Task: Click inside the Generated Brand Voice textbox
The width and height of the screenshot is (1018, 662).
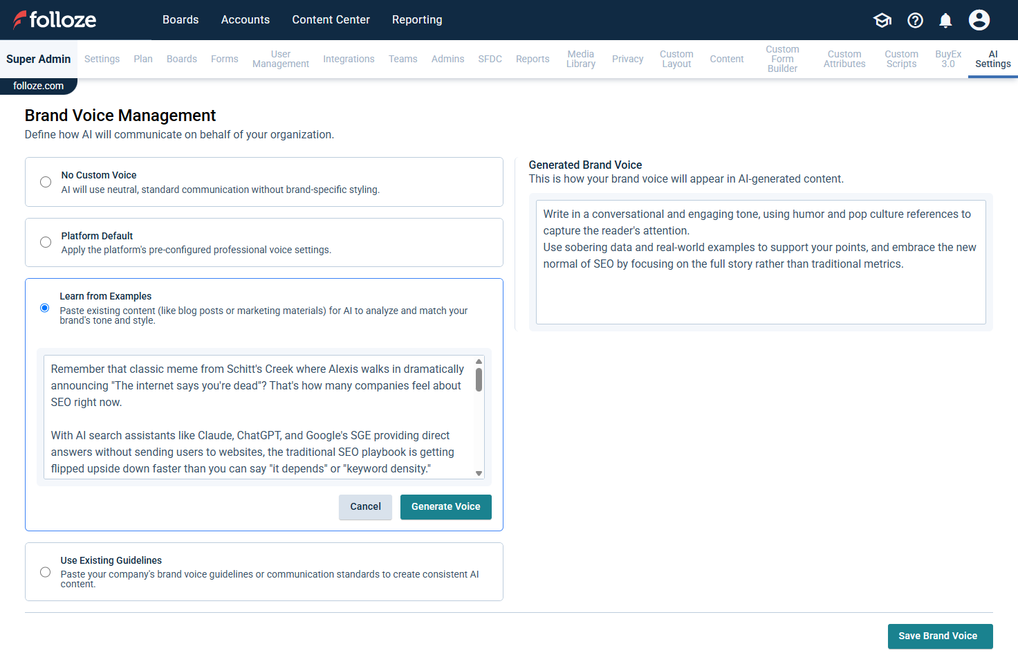Action: (x=761, y=291)
